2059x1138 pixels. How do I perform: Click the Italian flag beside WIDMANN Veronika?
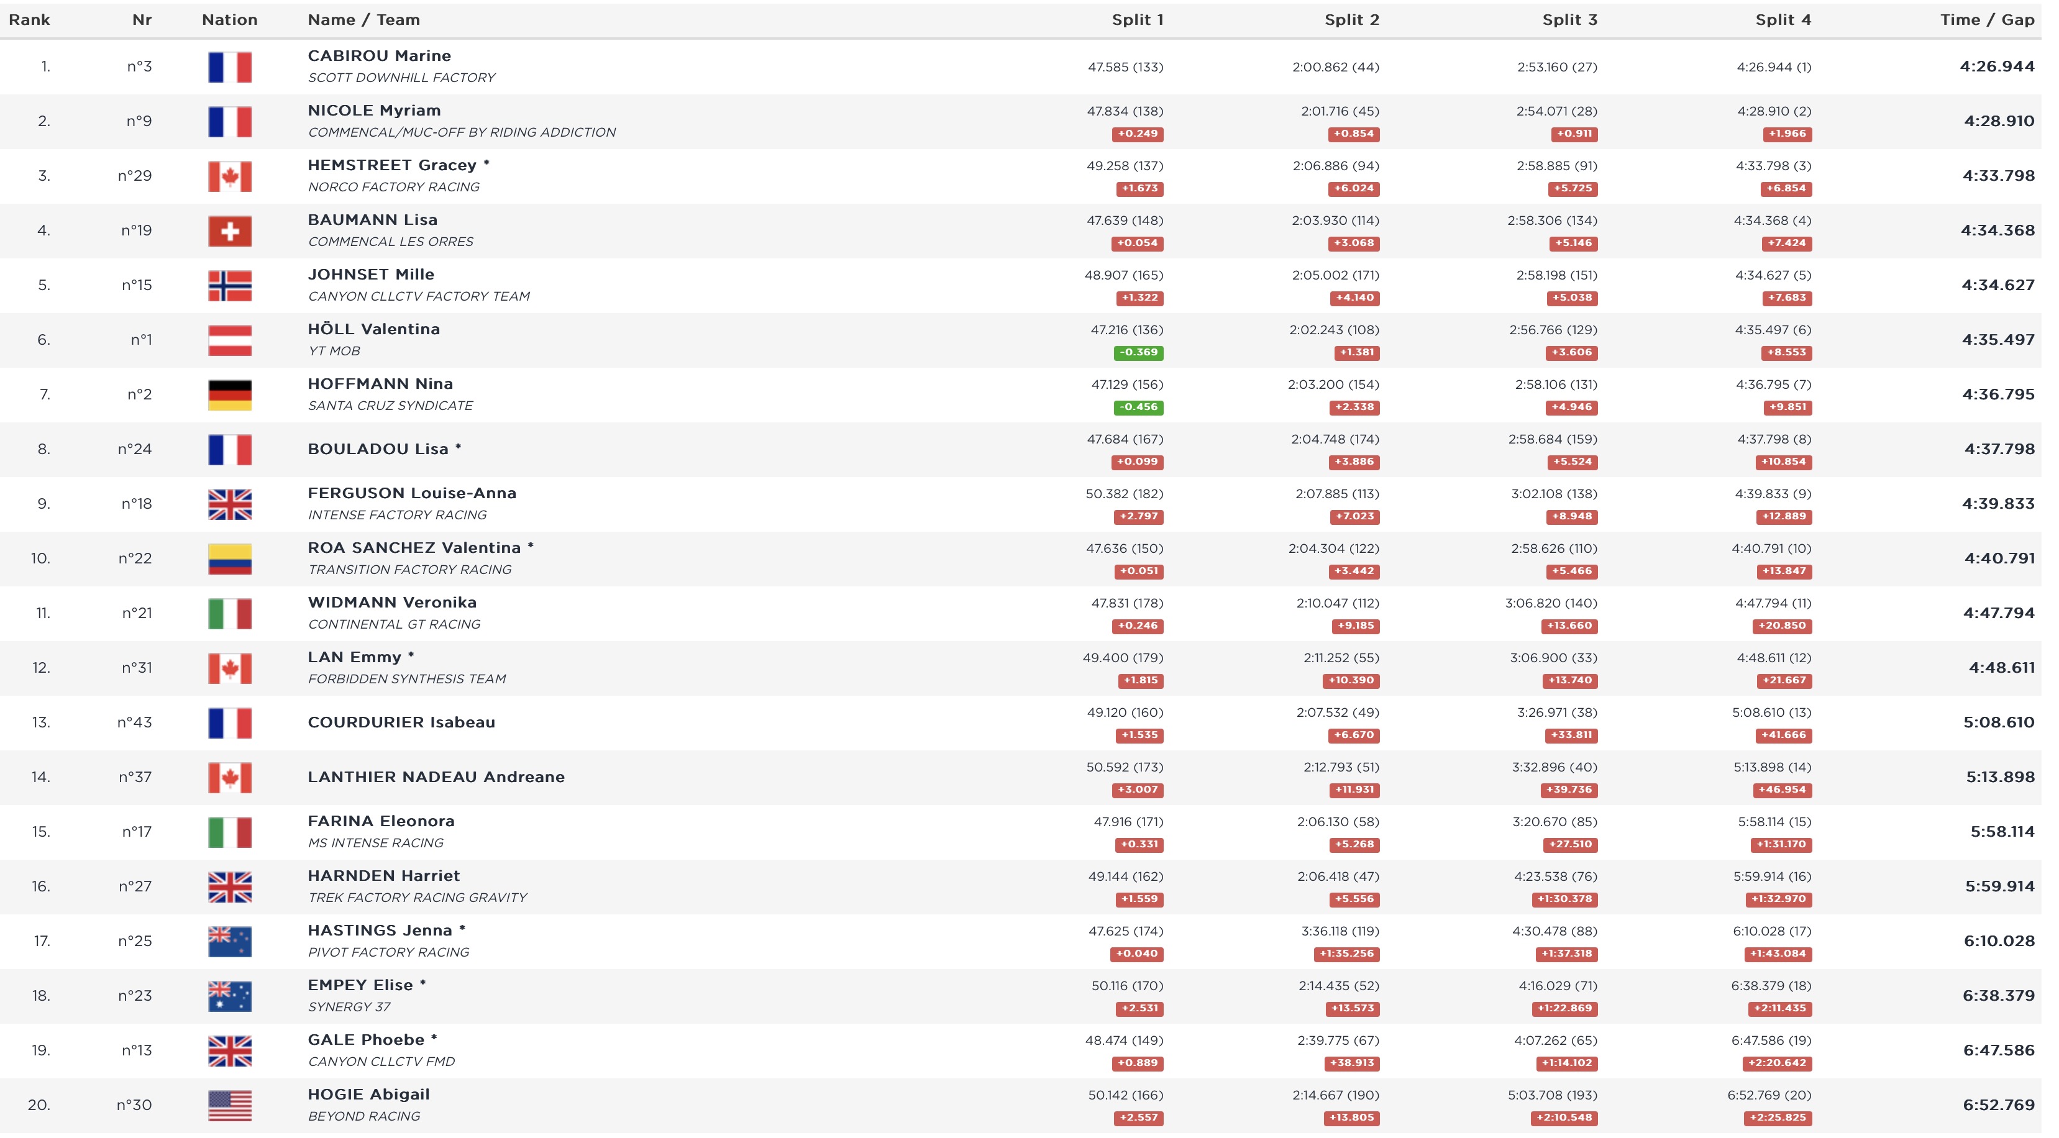tap(232, 614)
